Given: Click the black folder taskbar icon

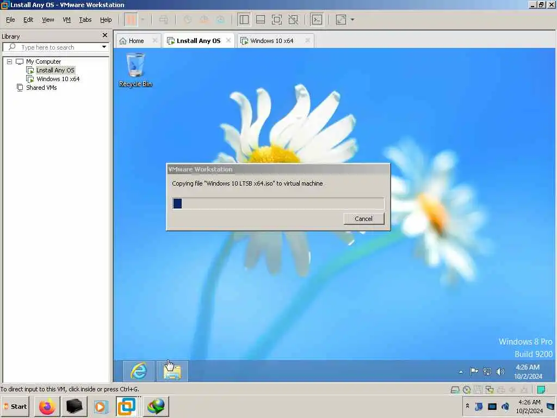Looking at the screenshot, I should [x=74, y=406].
